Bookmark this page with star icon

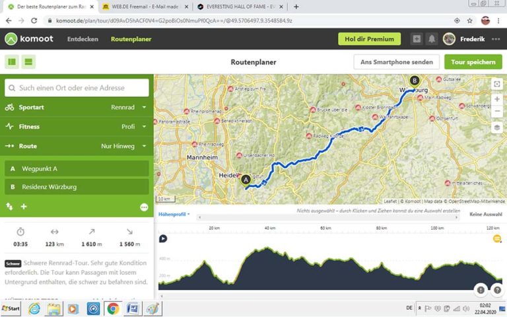[469, 20]
